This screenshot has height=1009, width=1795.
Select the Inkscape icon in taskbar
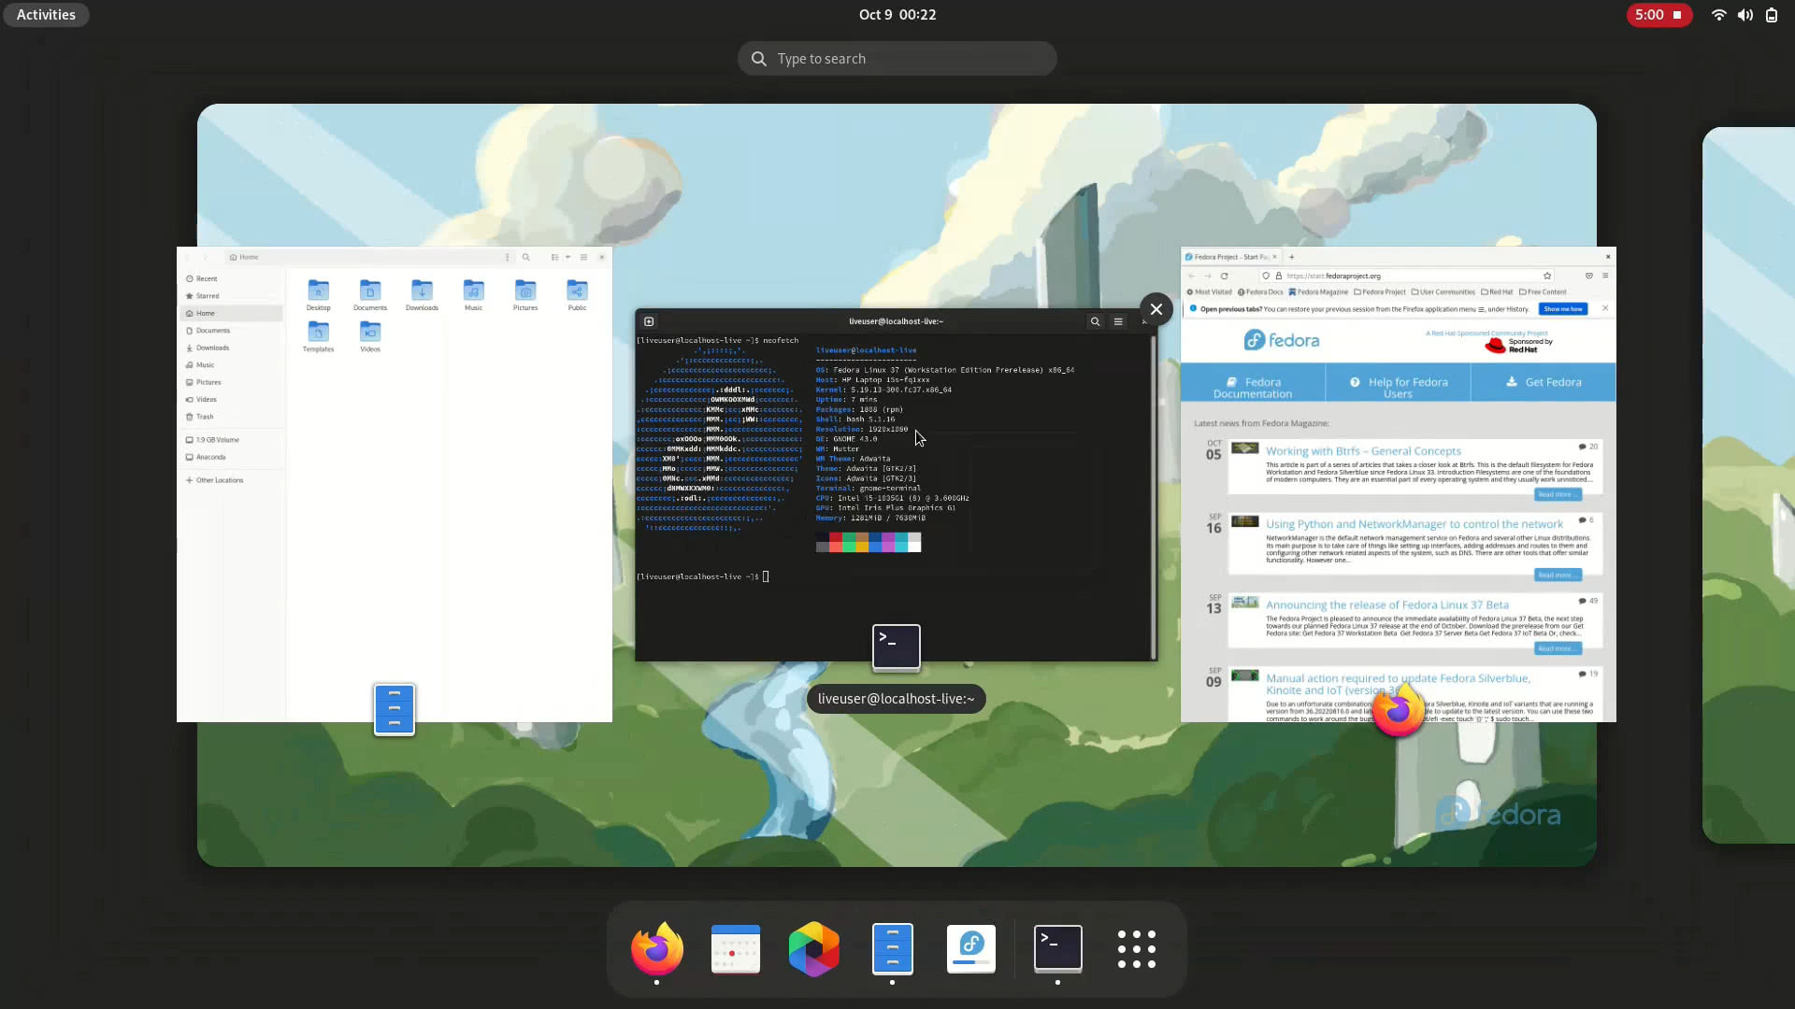[x=813, y=948]
